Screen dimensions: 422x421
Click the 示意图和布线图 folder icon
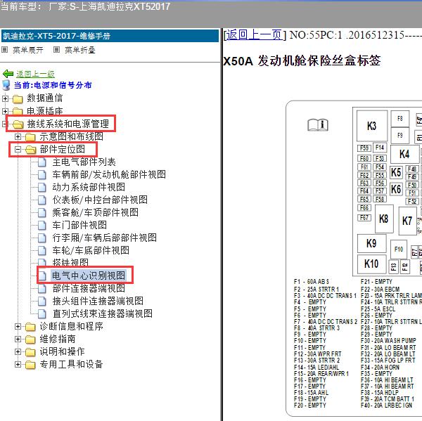pos(30,137)
